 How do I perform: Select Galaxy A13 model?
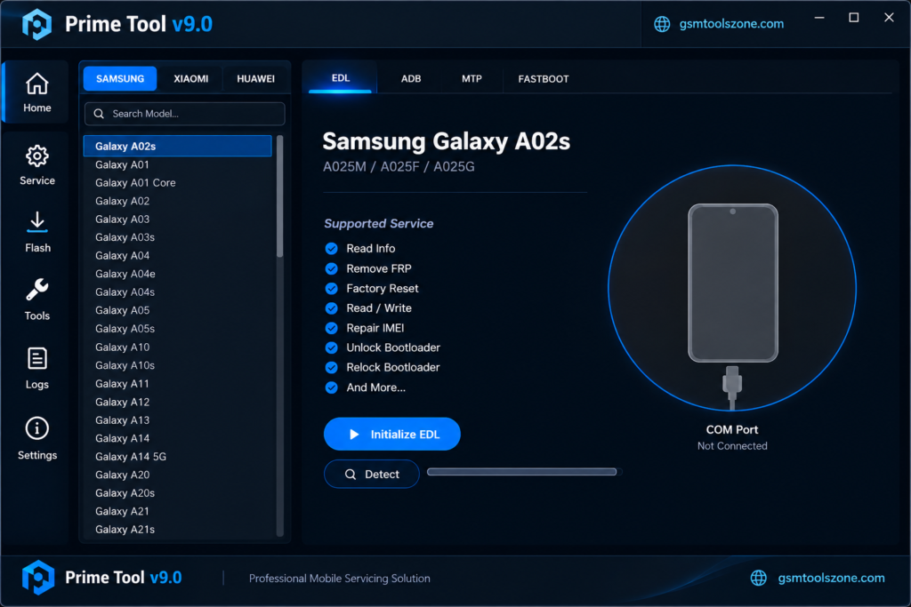[x=177, y=420]
